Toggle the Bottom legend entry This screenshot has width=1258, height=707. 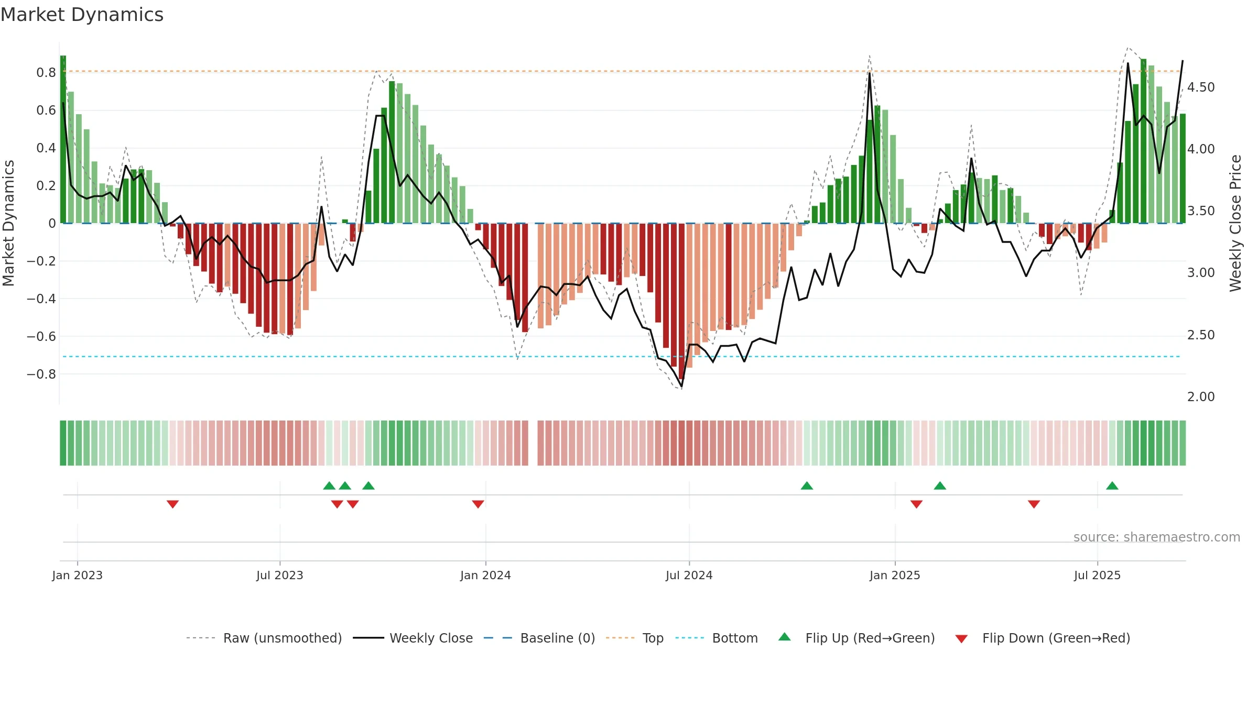pos(717,638)
